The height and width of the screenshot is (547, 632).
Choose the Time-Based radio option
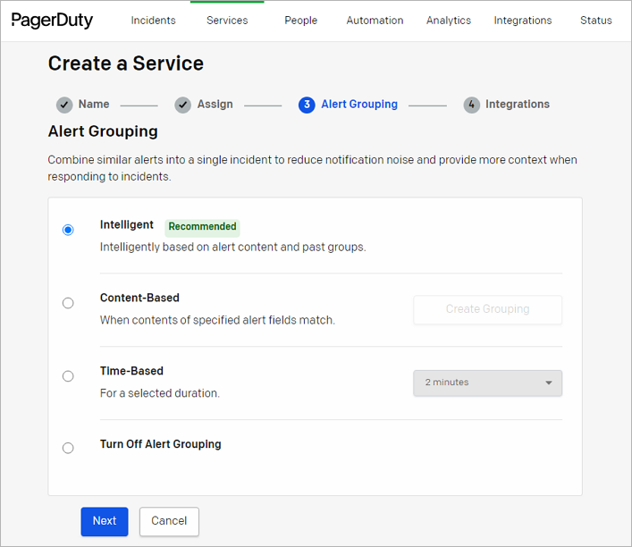[68, 376]
